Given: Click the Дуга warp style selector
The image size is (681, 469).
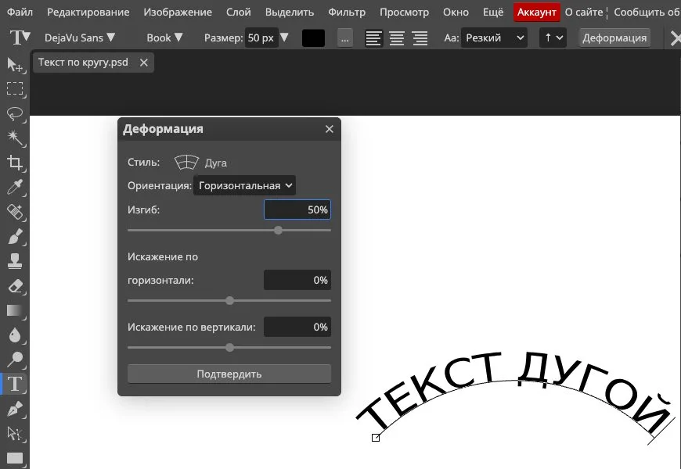Looking at the screenshot, I should click(200, 163).
